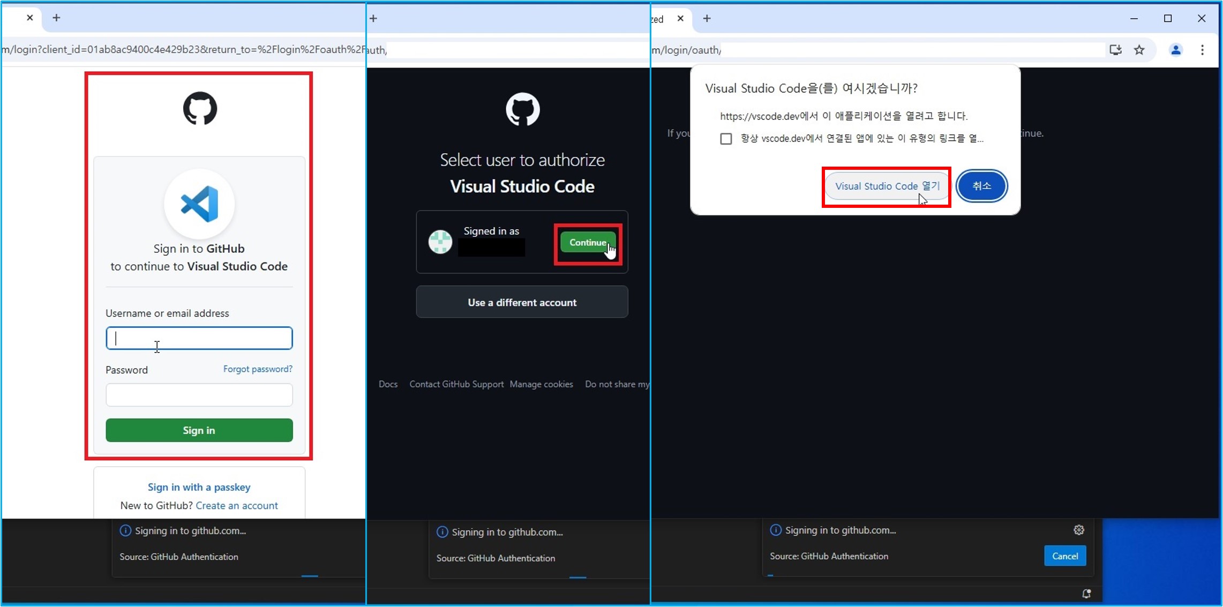Open a new tab in the middle browser panel

click(x=373, y=18)
